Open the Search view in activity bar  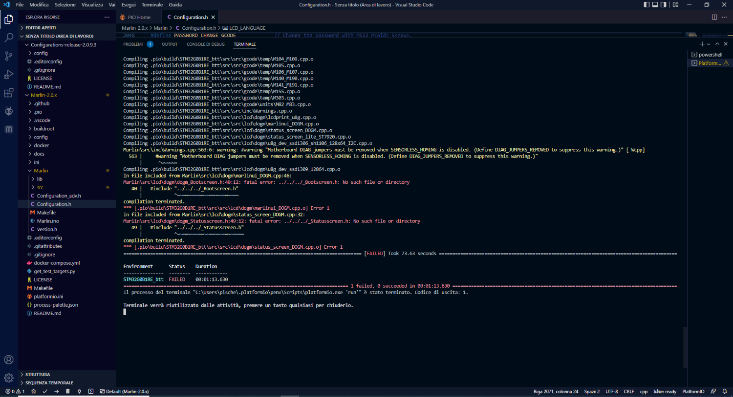tap(9, 38)
